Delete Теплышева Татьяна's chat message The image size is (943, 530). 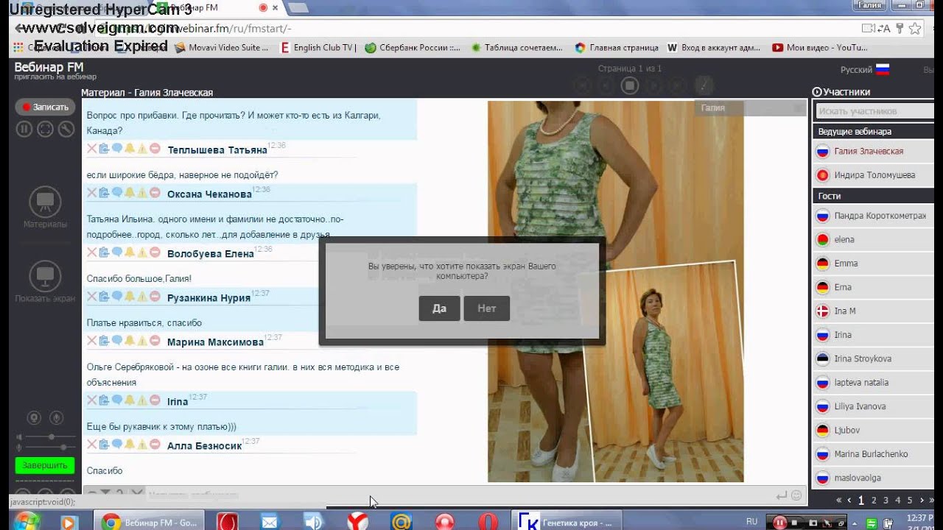coord(92,149)
